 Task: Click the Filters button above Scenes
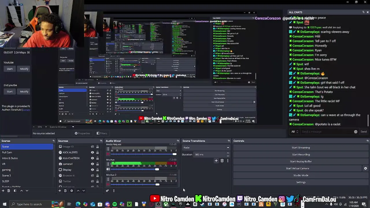102,133
